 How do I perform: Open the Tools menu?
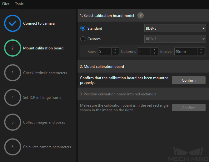coord(19,4)
